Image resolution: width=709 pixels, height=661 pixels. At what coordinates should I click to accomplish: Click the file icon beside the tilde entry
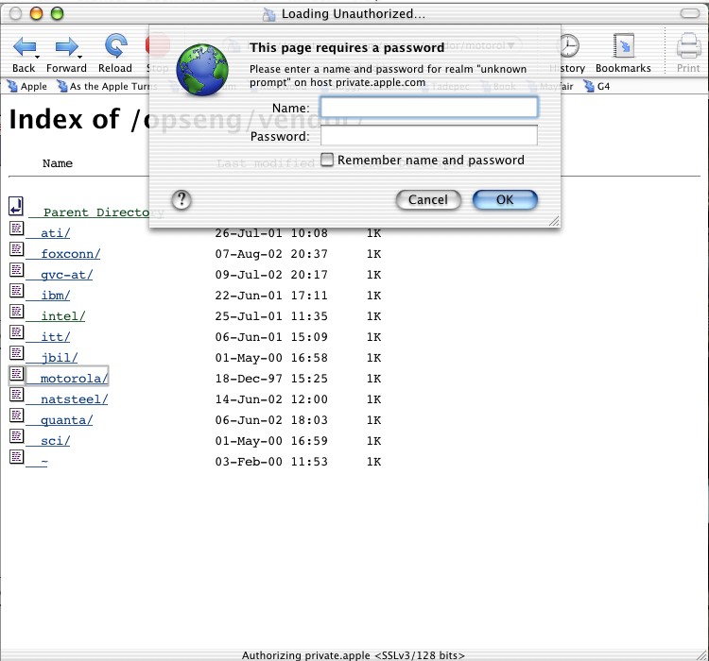click(x=17, y=457)
